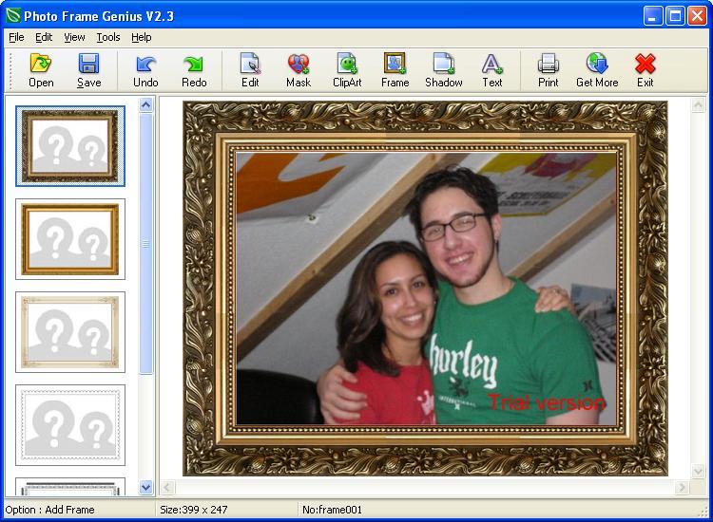
Task: Open the Tools menu
Action: point(108,37)
